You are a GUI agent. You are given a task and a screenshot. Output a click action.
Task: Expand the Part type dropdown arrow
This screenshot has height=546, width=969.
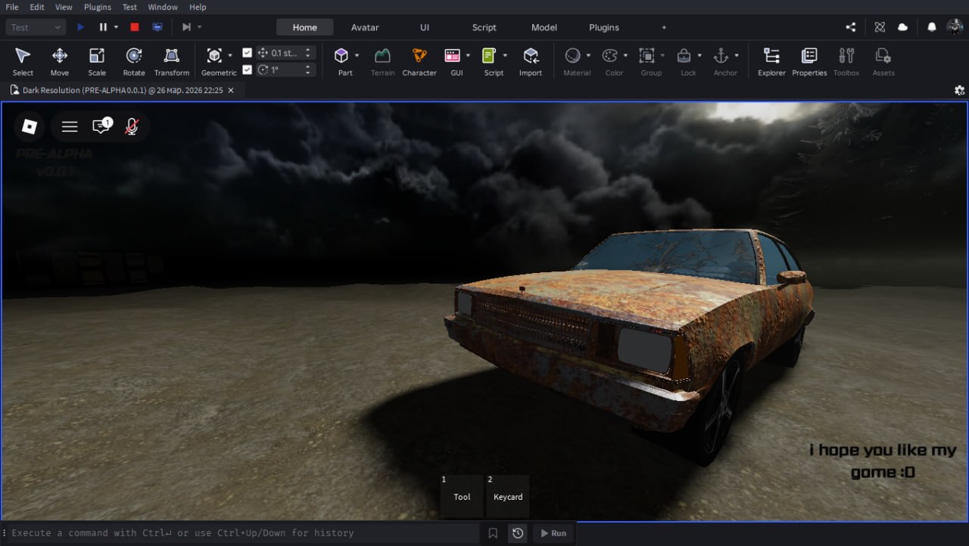click(x=357, y=55)
